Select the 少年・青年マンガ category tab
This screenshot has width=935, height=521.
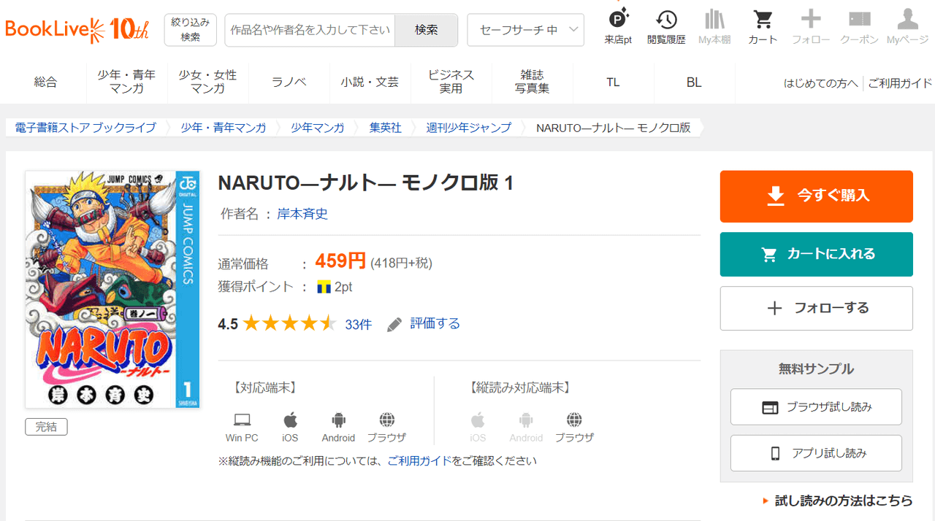coord(126,82)
